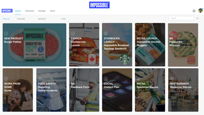Screen dimensions: 204x115
Task: Click the people icon beside search
Action: tap(197, 18)
